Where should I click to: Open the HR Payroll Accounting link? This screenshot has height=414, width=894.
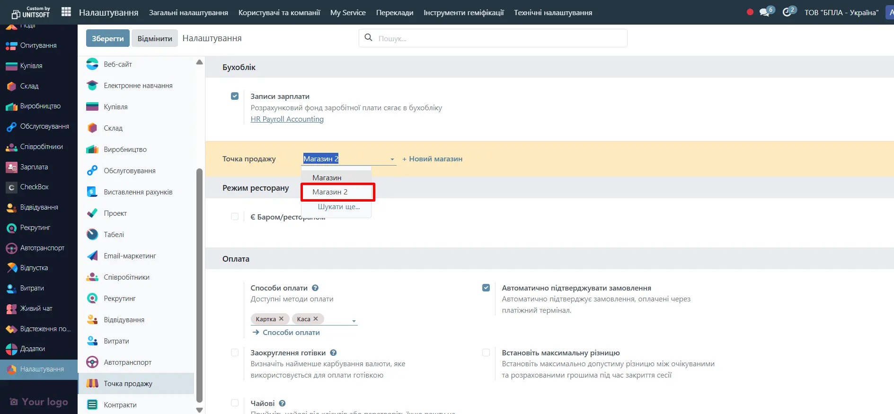pyautogui.click(x=287, y=119)
